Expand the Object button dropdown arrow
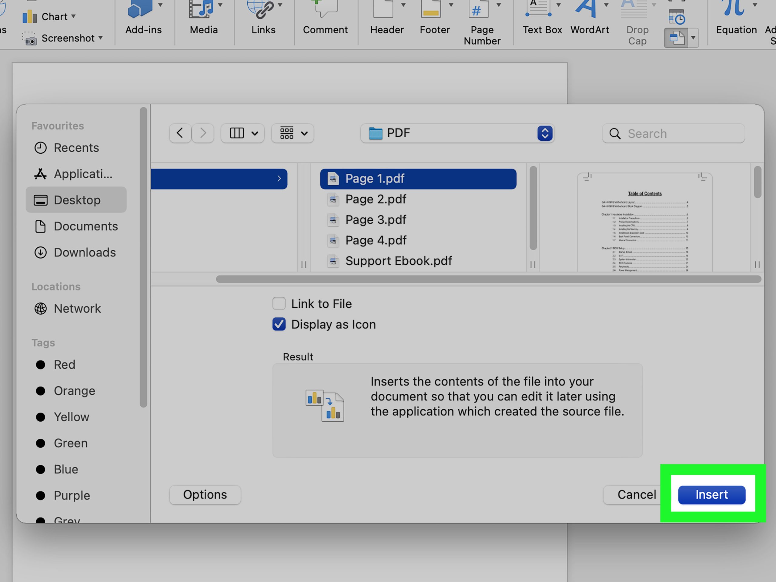776x582 pixels. pos(693,38)
